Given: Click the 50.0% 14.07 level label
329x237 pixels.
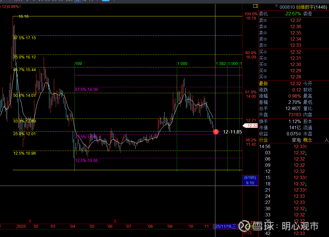Looking at the screenshot, I should pyautogui.click(x=25, y=96).
